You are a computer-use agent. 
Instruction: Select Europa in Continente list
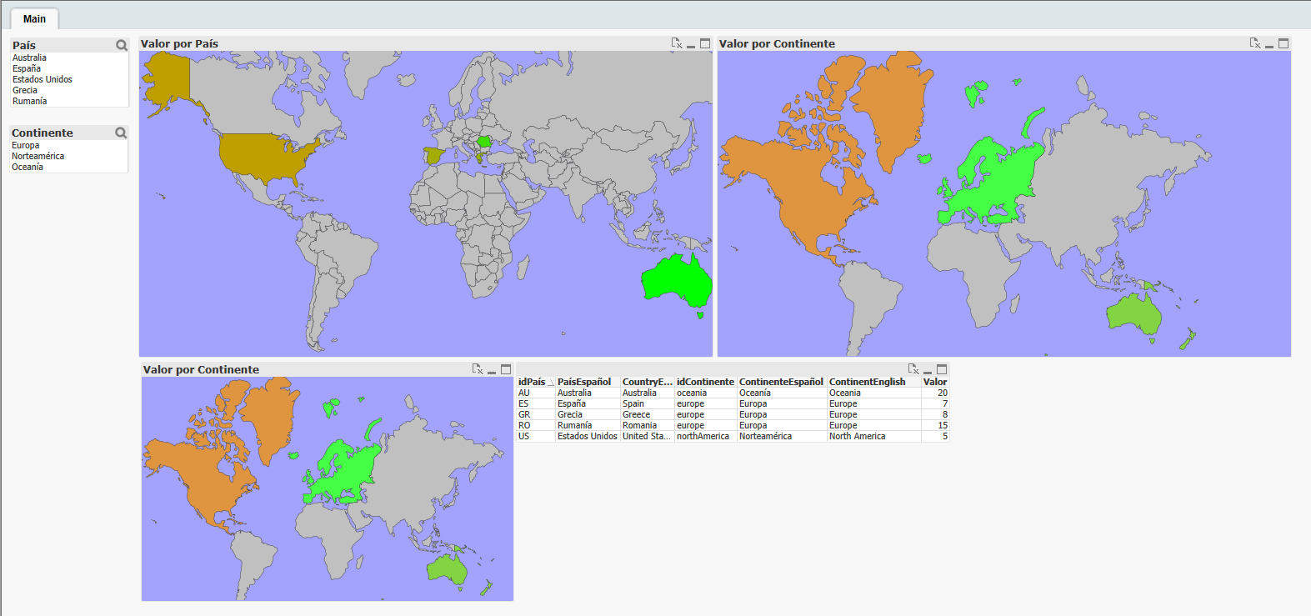coord(26,145)
